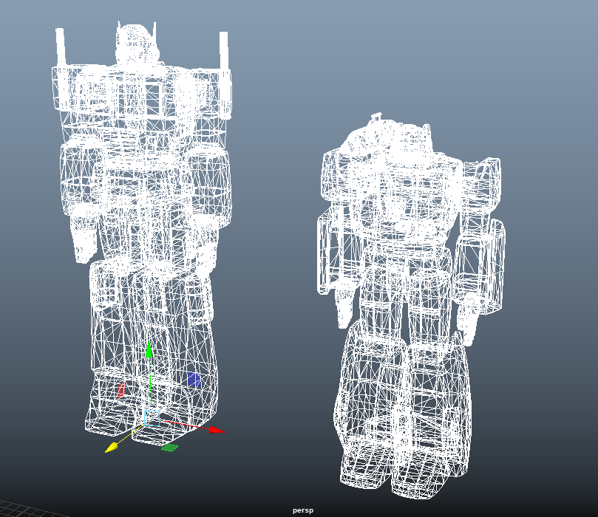The width and height of the screenshot is (598, 517).
Task: Select the green plane handle near manipulator base
Action: pyautogui.click(x=169, y=447)
